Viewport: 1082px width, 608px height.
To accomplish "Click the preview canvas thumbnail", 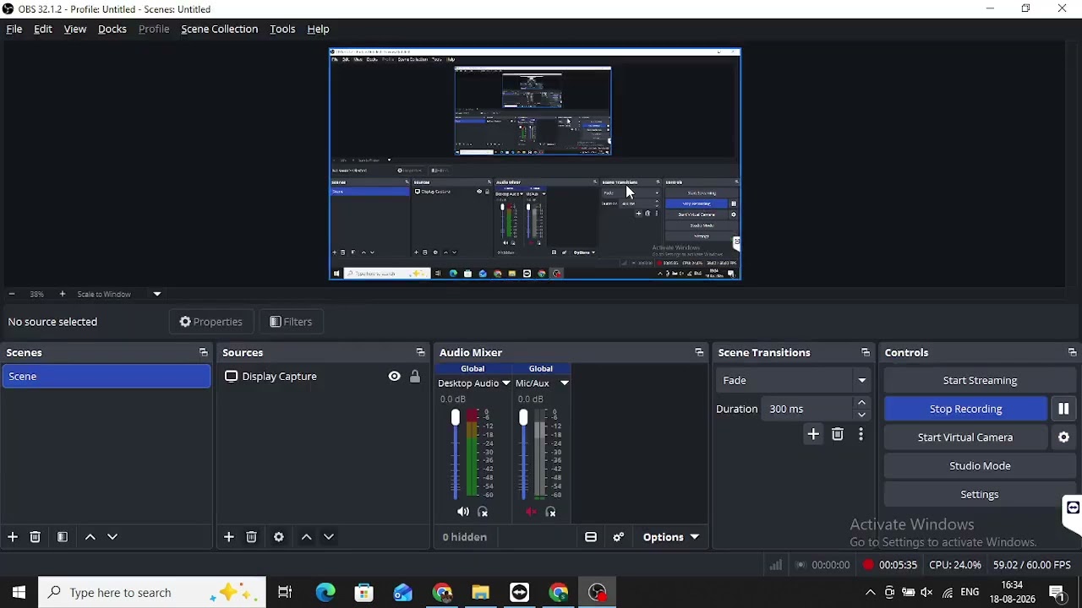I will pos(535,164).
